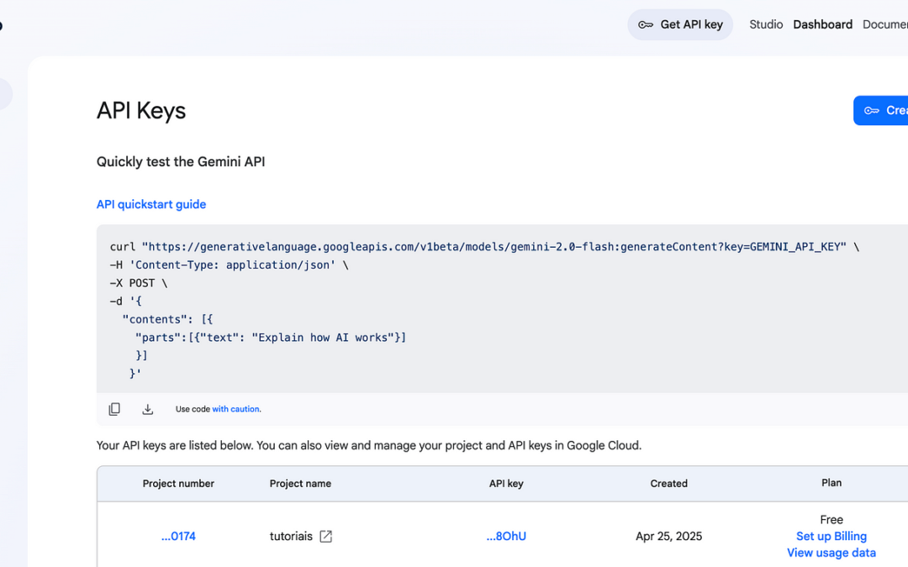This screenshot has width=908, height=567.
Task: Open the Documentation tab
Action: (884, 24)
